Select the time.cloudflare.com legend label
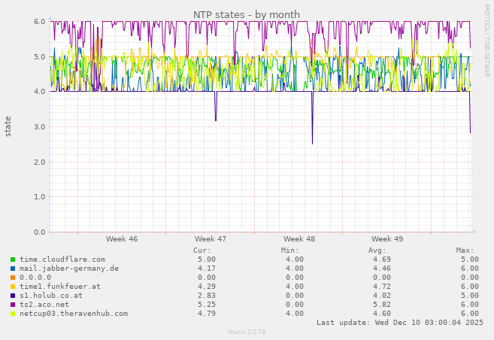The width and height of the screenshot is (494, 340). pos(62,260)
